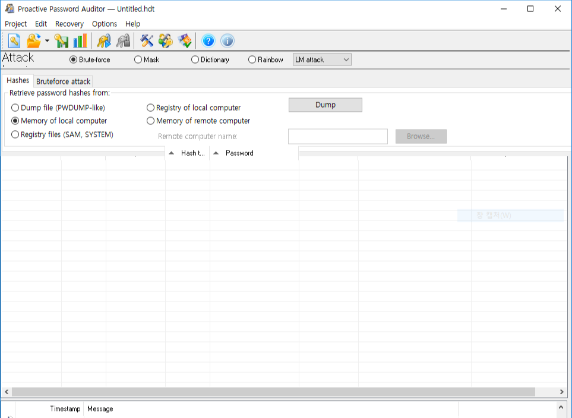572x418 pixels.
Task: Select the Brute-force attack radio button
Action: tap(90, 59)
